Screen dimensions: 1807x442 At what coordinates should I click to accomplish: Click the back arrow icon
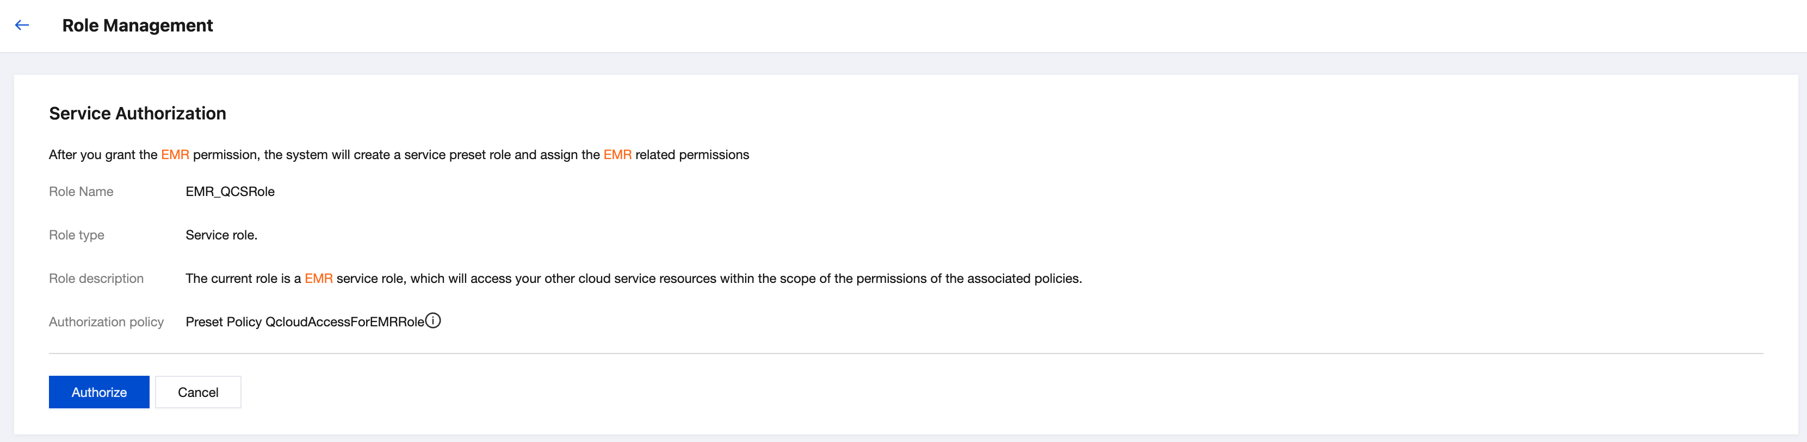[22, 25]
